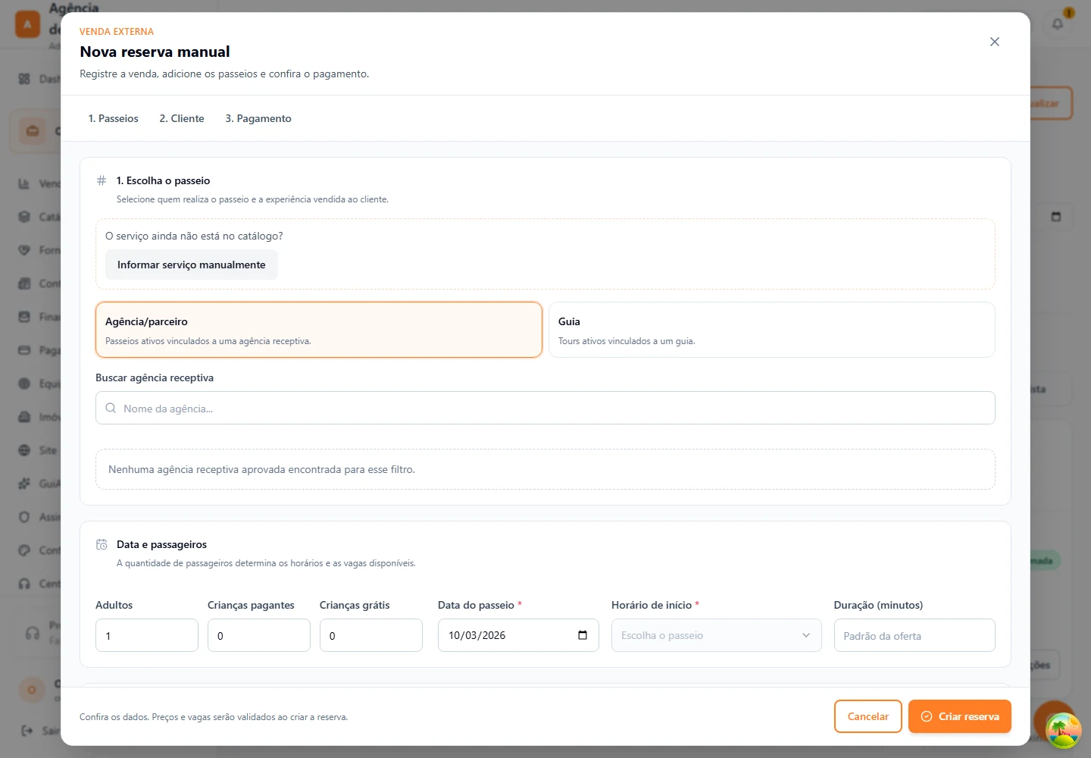Click the briefcase icon in the background sidebar
This screenshot has width=1091, height=758.
click(33, 130)
